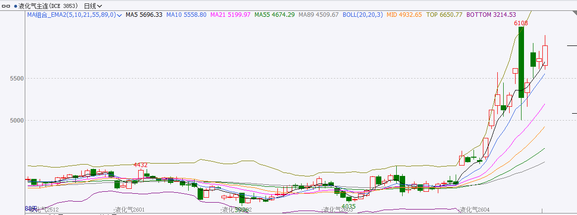Click the 4432 peak price label

(141, 165)
